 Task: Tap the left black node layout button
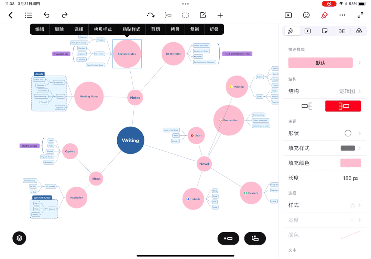click(228, 238)
